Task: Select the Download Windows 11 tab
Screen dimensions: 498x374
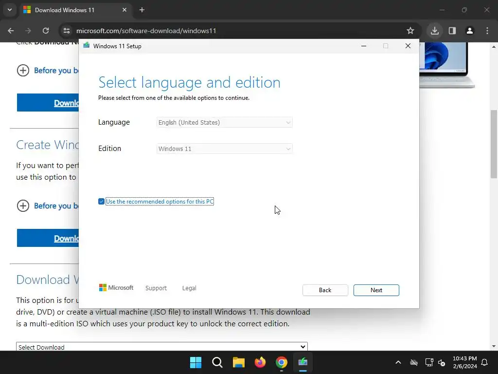Action: tap(75, 10)
